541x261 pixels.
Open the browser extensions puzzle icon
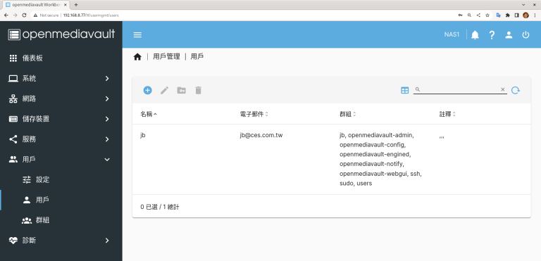click(507, 15)
